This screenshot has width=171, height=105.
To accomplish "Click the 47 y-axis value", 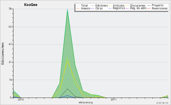I will [x=10, y=44].
